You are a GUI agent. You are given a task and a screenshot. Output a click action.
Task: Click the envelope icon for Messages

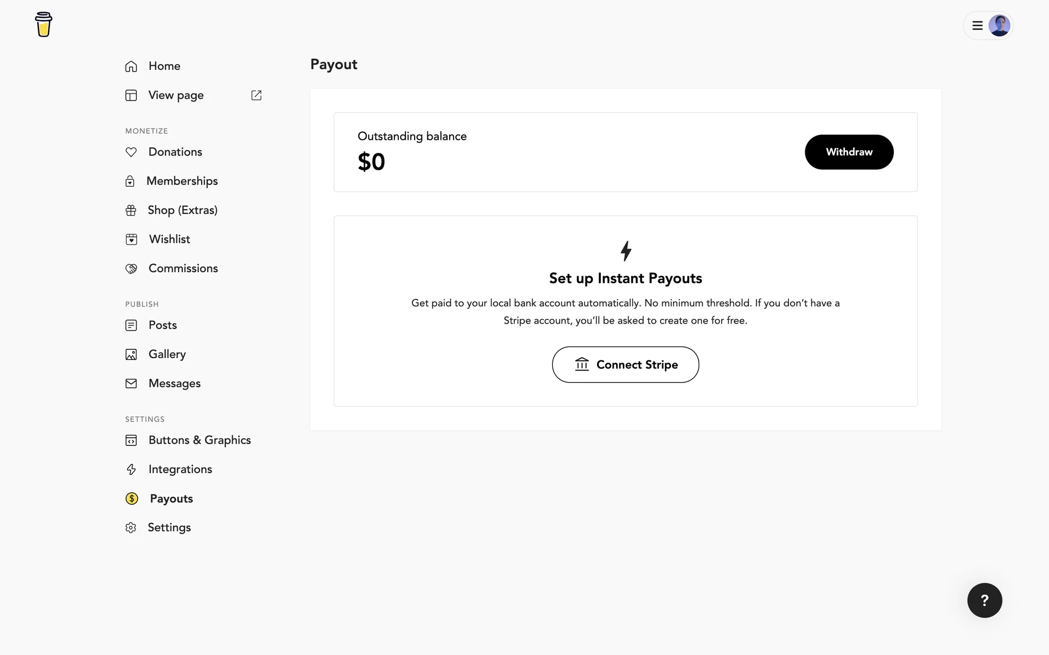pos(131,384)
